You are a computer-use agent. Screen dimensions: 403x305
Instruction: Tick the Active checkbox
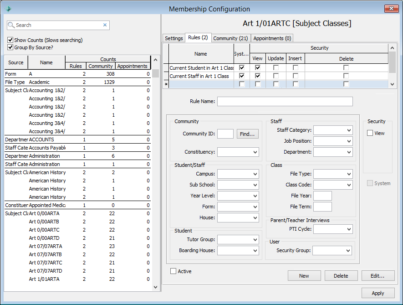pos(173,271)
